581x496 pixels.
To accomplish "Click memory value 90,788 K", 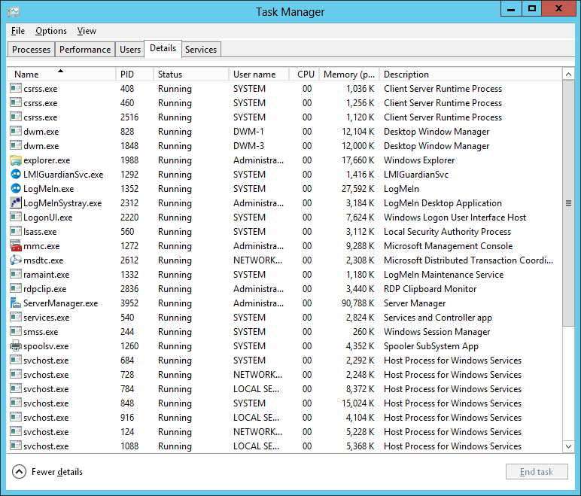I will pos(358,303).
